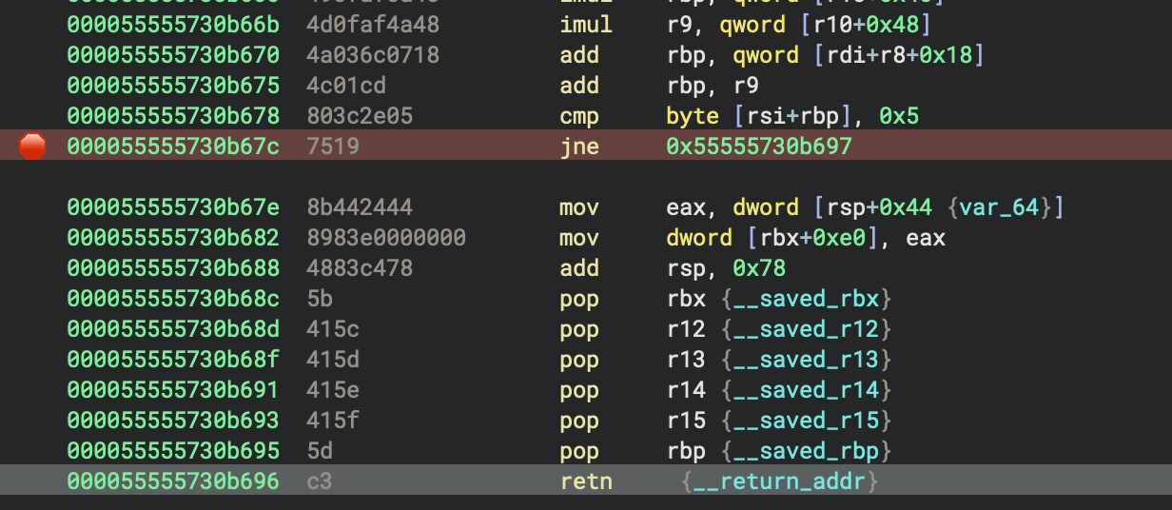Click opcode bytes 4c01cd
1172x510 pixels.
click(346, 86)
